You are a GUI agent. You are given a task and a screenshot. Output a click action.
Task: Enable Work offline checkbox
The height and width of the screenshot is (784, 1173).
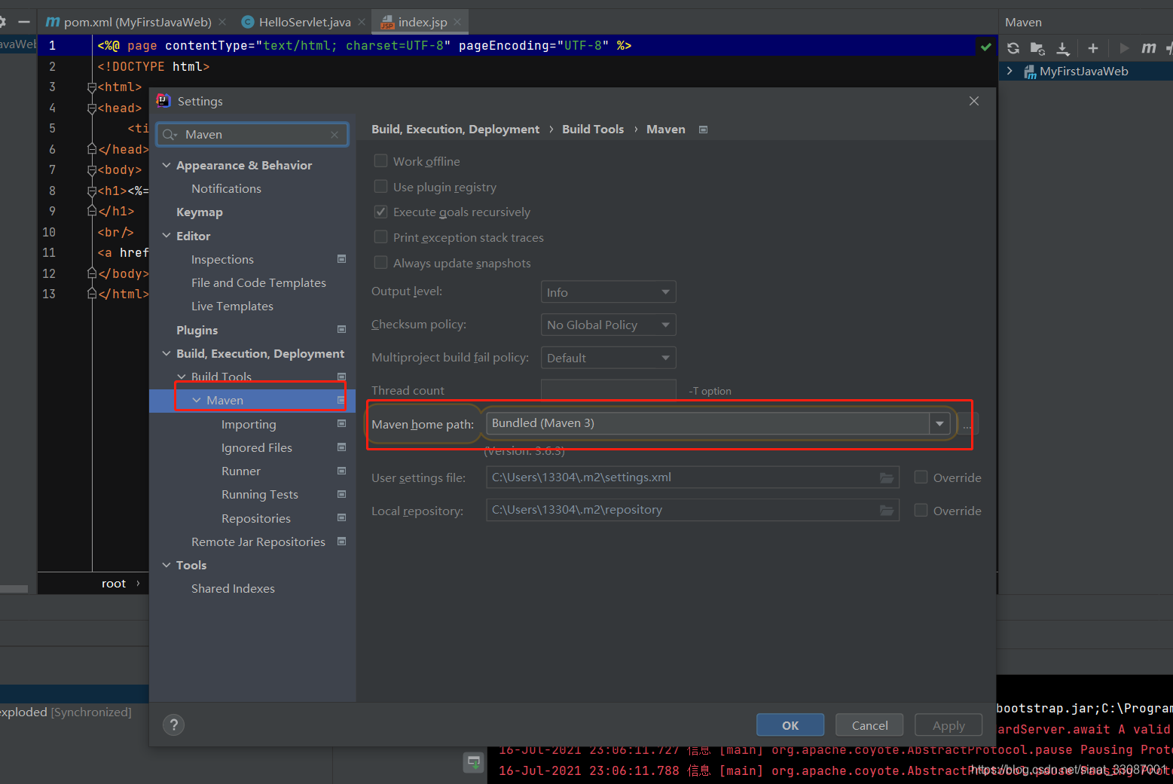pos(381,160)
